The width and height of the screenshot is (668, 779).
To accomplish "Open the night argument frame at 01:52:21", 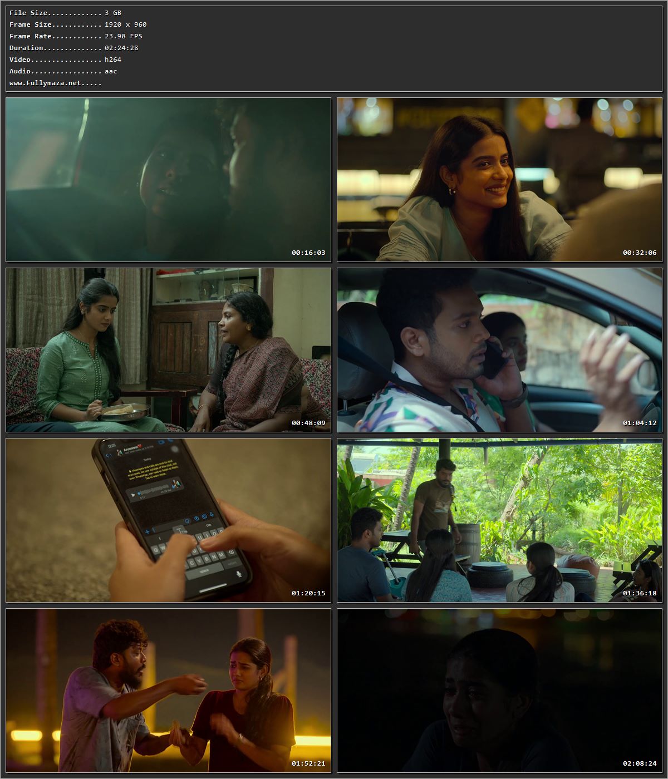I will [x=168, y=691].
